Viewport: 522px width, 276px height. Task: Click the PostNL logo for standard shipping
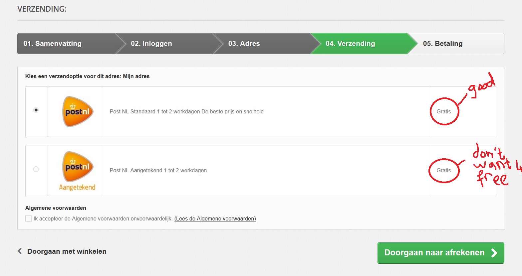(x=78, y=112)
